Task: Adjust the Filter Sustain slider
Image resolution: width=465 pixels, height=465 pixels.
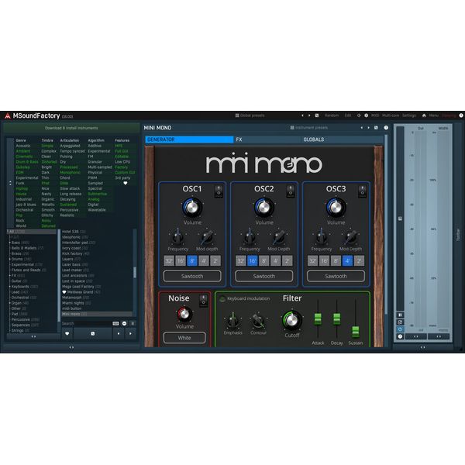Action: point(356,332)
